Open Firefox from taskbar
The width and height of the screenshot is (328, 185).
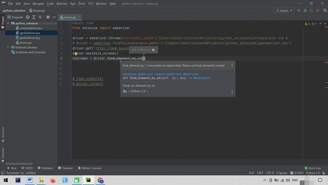click(53, 180)
